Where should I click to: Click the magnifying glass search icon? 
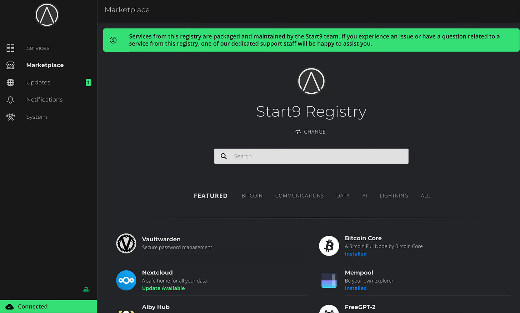pos(224,156)
